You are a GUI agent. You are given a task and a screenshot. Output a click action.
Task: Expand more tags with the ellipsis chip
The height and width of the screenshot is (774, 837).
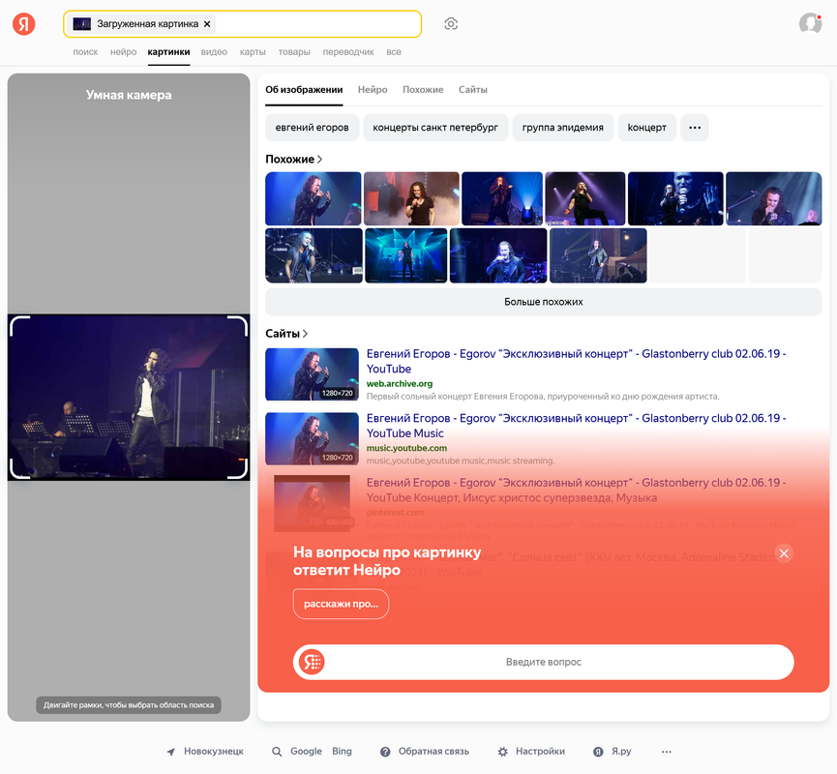pyautogui.click(x=695, y=128)
